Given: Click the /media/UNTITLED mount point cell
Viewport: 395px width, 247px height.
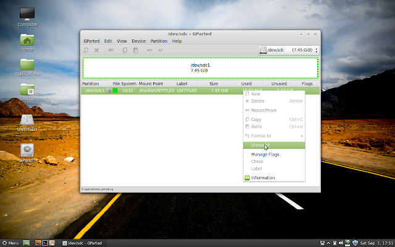Looking at the screenshot, I should (156, 91).
